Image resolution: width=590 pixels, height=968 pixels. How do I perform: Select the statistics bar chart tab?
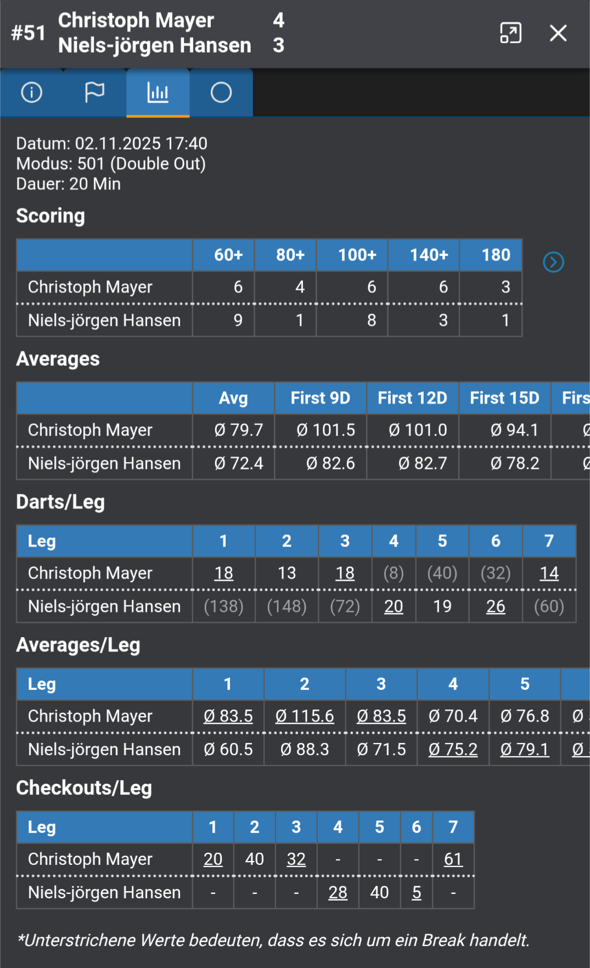(158, 92)
